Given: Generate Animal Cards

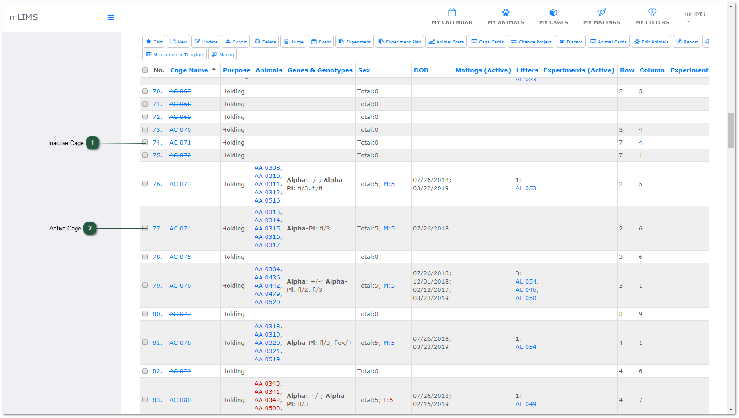Looking at the screenshot, I should [608, 42].
